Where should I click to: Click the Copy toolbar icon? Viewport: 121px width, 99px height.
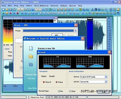tap(29, 9)
